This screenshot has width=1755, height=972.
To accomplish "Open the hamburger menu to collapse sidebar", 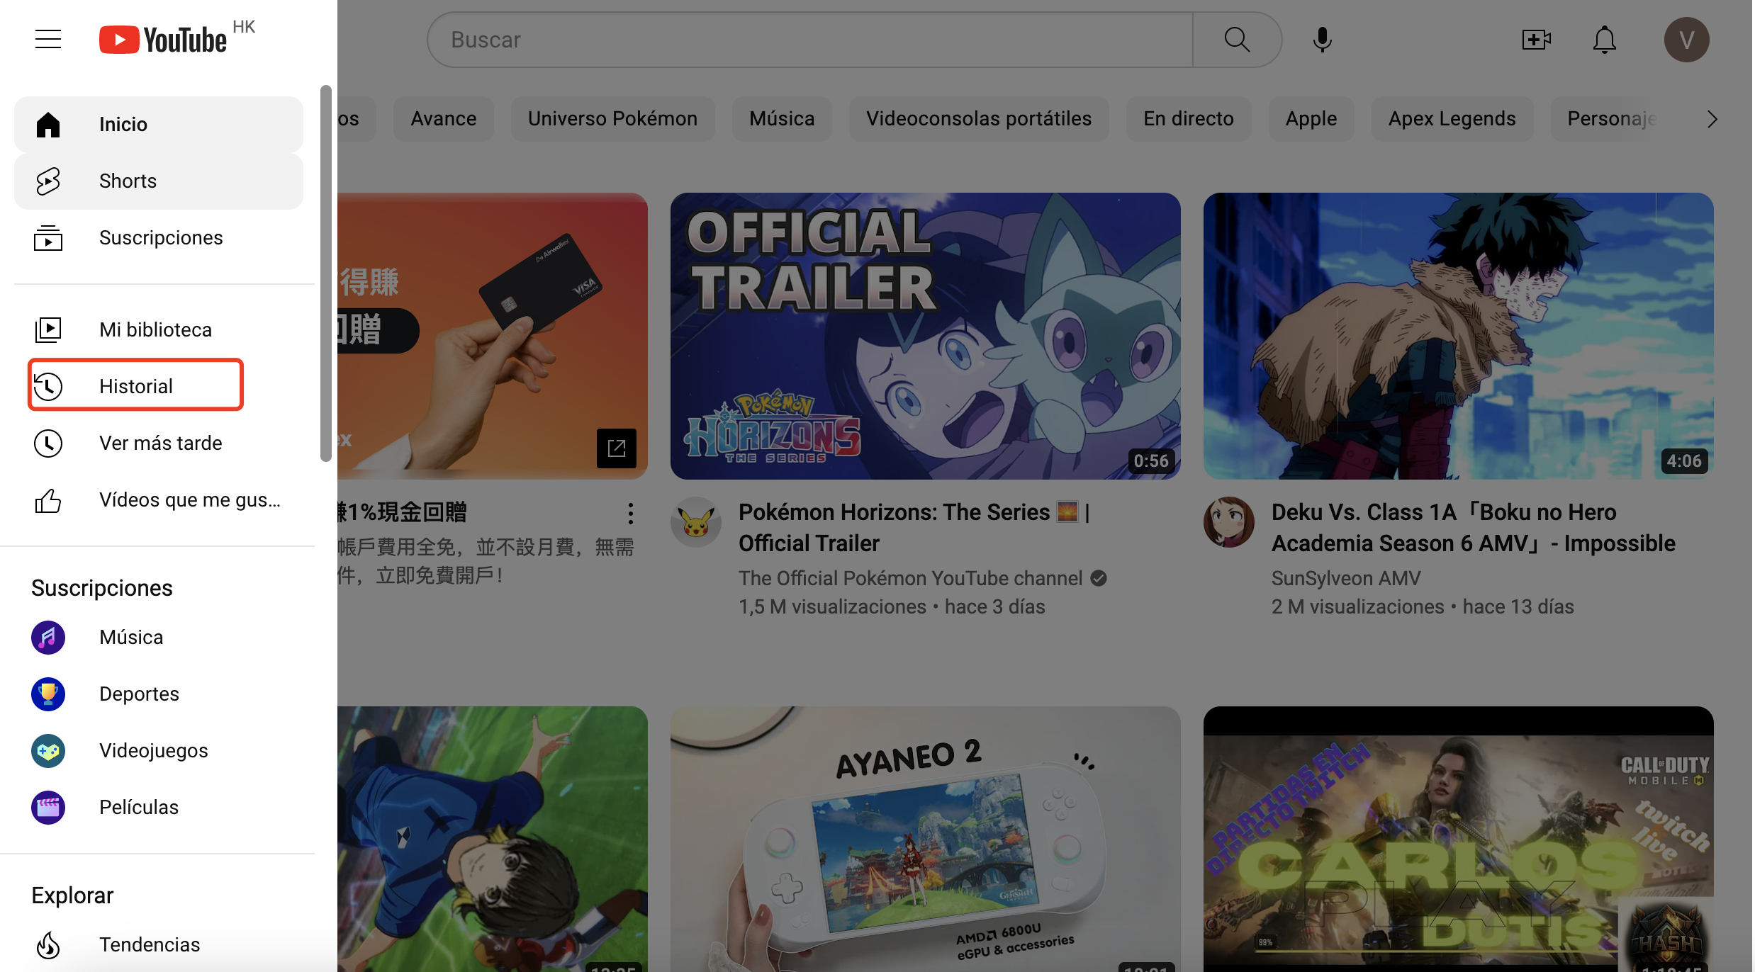I will (47, 39).
